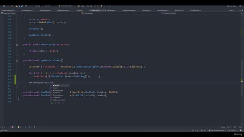The height and width of the screenshot is (137, 244).
Task: Switch to the ShopManager.cs tab
Action: [163, 10]
